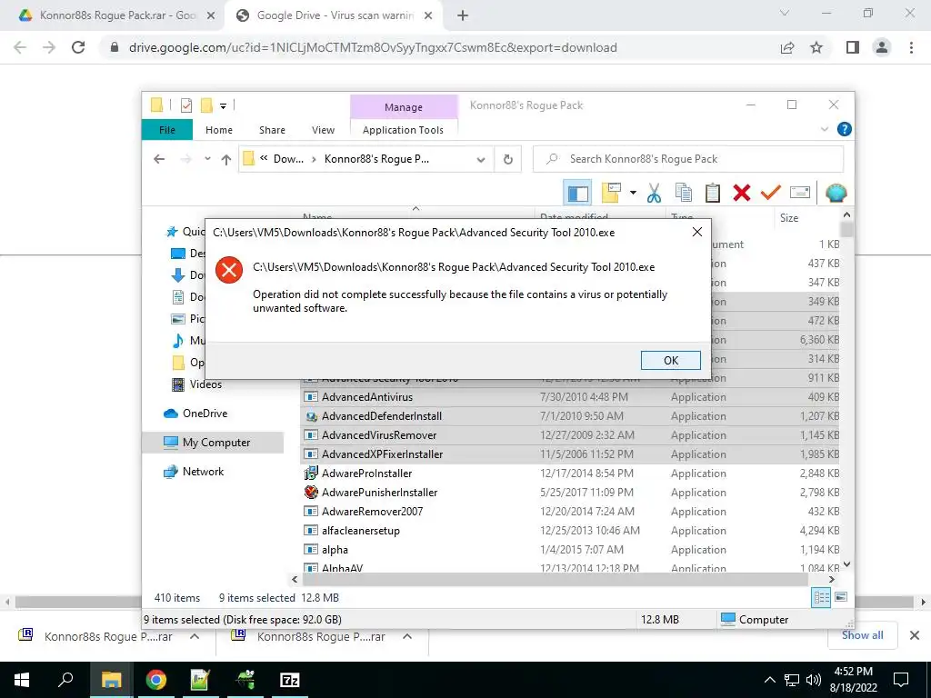Open options for second downloaded rar file
931x698 pixels.
[x=406, y=636]
